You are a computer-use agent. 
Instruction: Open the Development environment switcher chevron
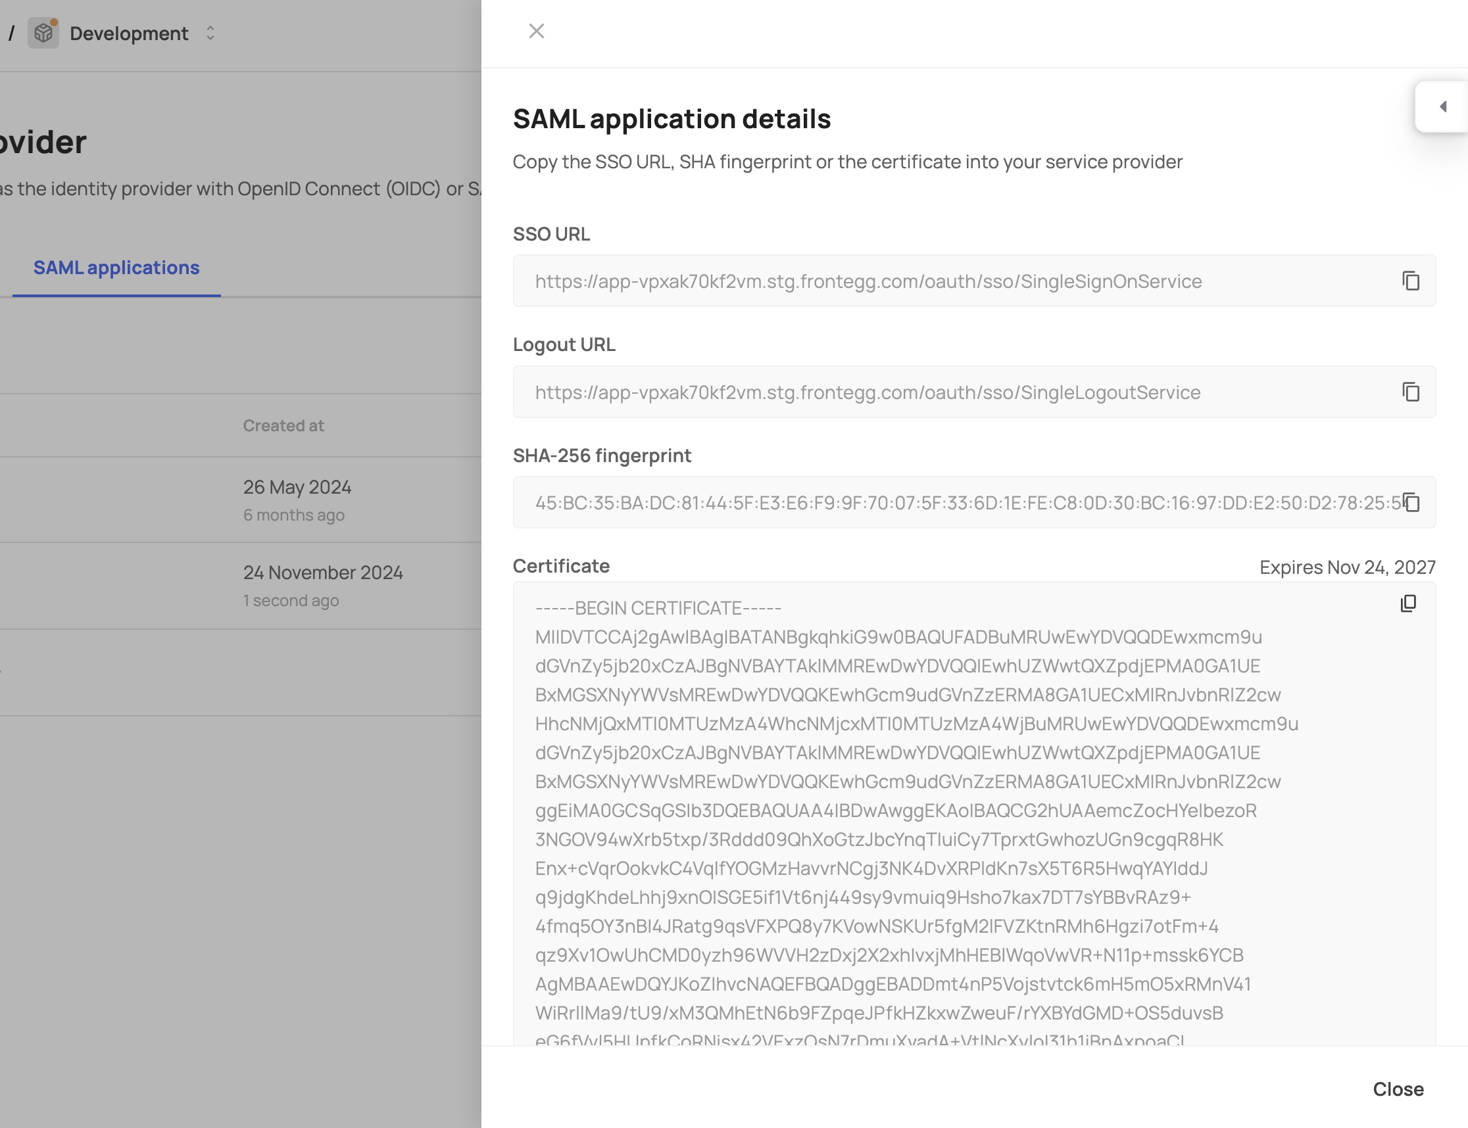click(x=210, y=33)
